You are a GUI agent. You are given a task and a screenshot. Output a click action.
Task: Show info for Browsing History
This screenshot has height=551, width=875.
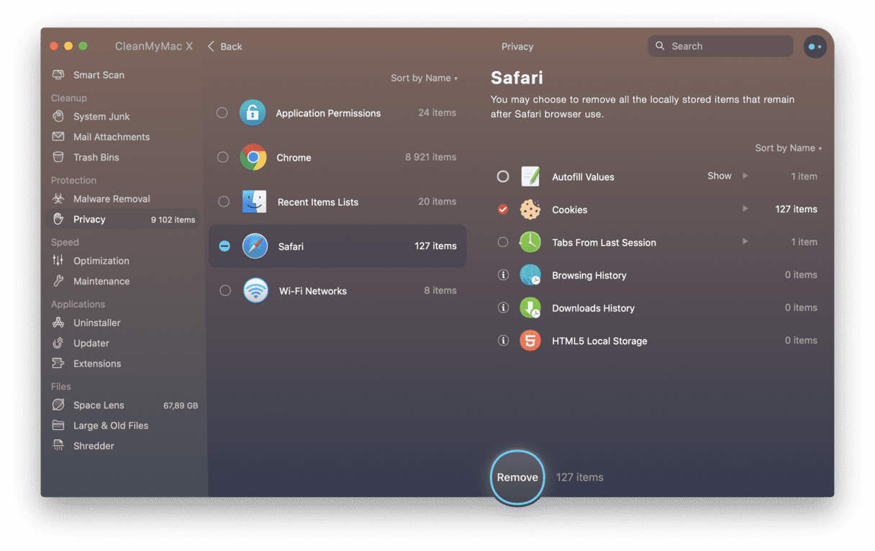[503, 275]
